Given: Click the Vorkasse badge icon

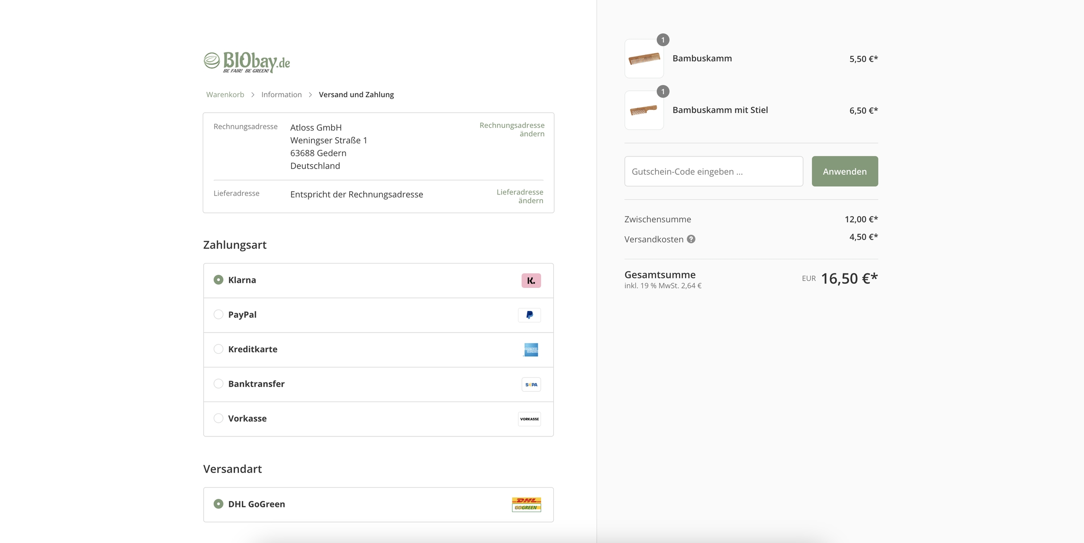Looking at the screenshot, I should point(529,419).
